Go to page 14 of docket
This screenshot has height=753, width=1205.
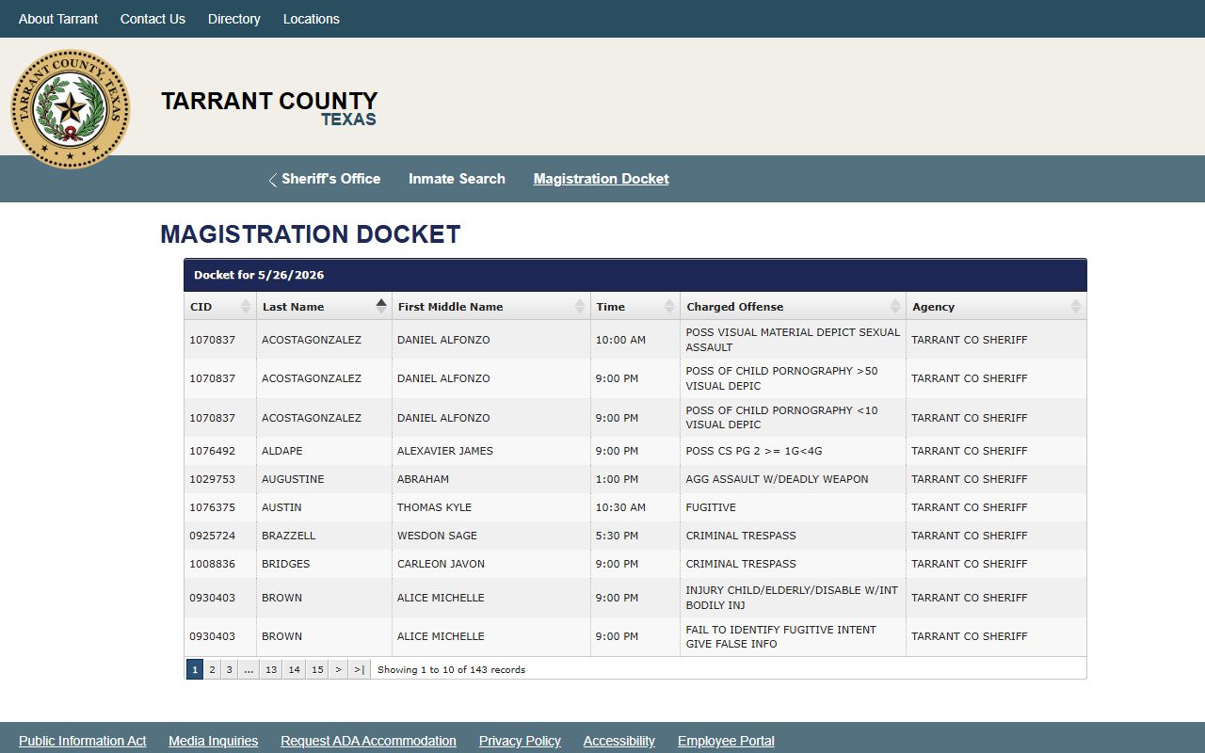[295, 669]
